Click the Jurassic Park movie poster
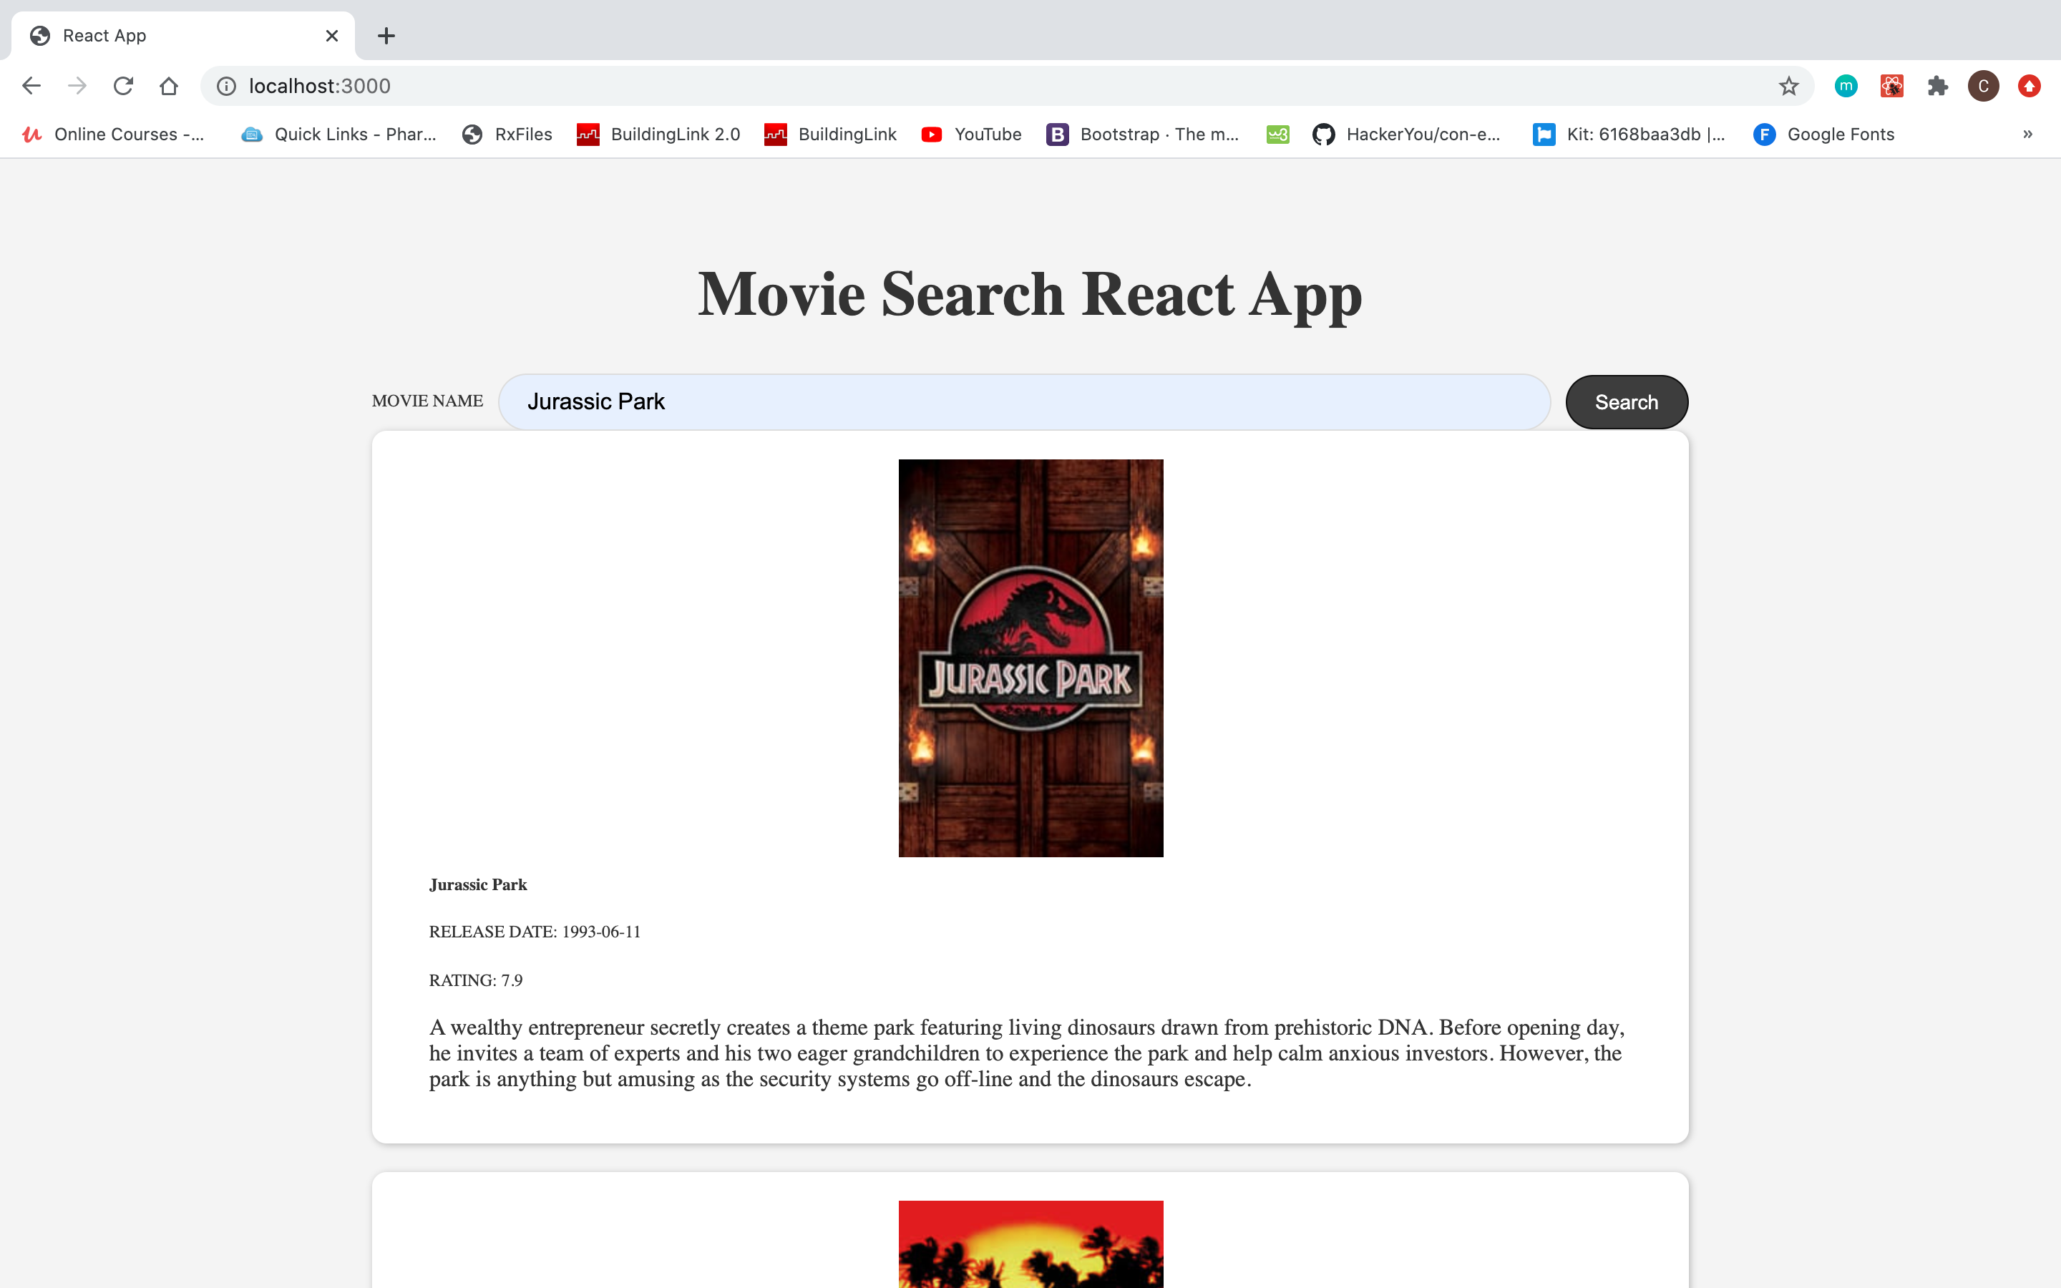The height and width of the screenshot is (1288, 2061). coord(1030,658)
